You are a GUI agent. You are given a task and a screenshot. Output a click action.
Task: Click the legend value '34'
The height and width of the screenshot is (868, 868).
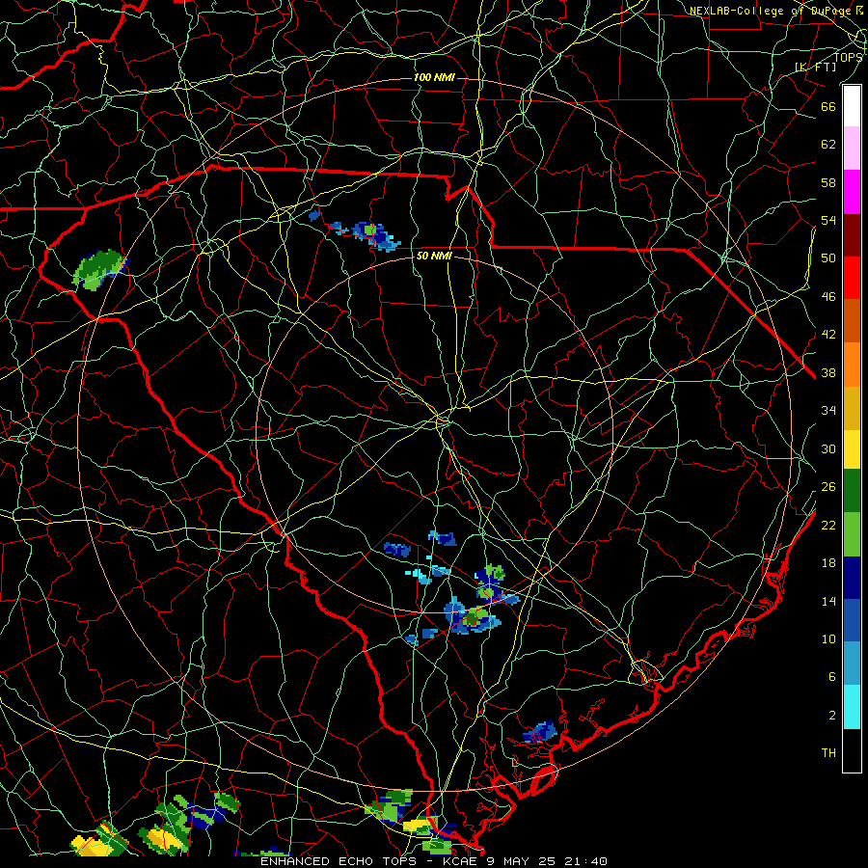828,411
